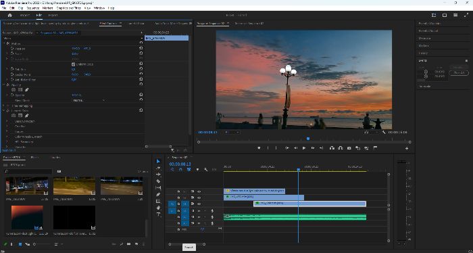Toggle V3 track output eye
The height and width of the screenshot is (253, 473).
[x=199, y=191]
